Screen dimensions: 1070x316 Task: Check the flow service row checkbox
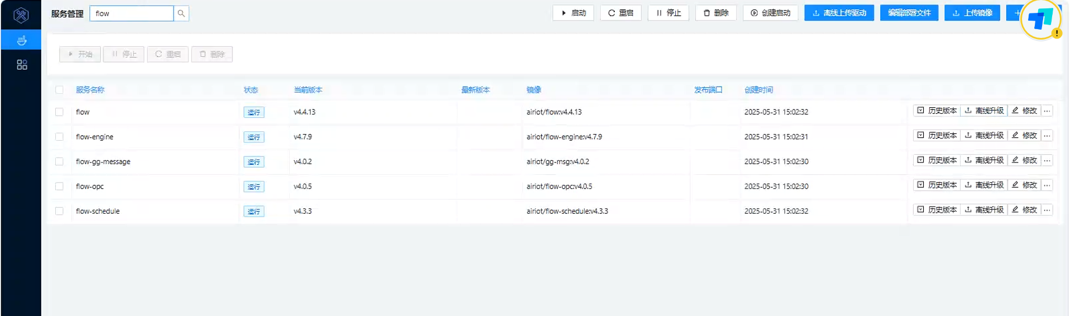[x=59, y=112]
